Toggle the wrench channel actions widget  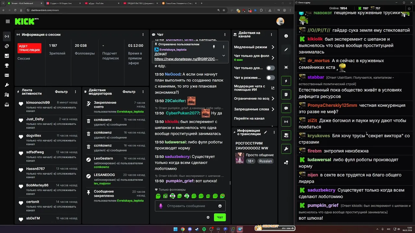286,149
